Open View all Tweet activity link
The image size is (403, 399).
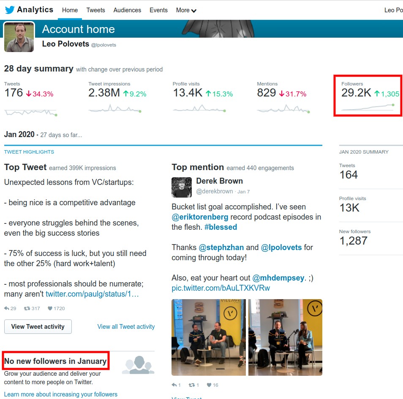pos(126,327)
